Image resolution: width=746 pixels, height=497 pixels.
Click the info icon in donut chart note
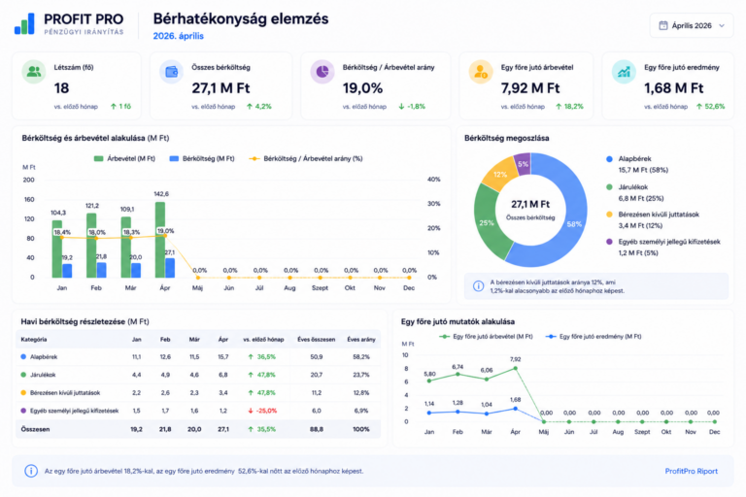(x=478, y=286)
